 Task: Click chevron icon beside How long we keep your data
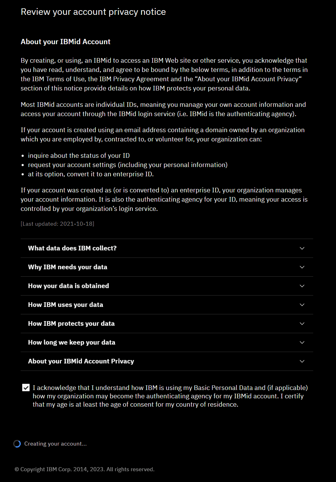pyautogui.click(x=302, y=342)
